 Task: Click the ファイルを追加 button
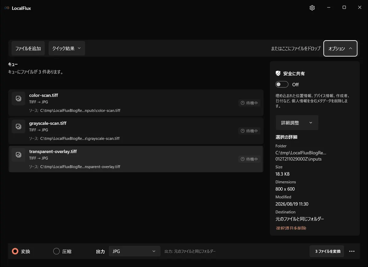(28, 48)
